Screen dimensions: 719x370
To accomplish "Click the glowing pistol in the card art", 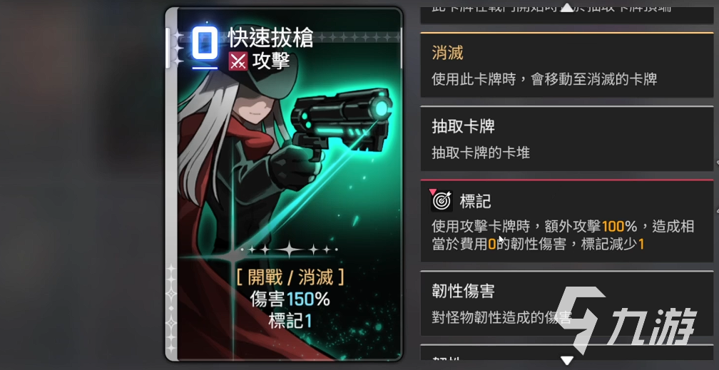I will pyautogui.click(x=342, y=121).
